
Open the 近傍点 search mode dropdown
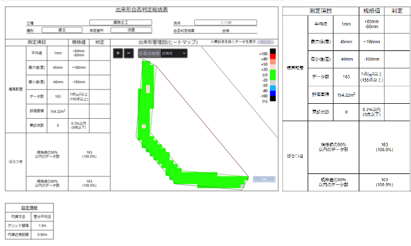tap(174, 53)
